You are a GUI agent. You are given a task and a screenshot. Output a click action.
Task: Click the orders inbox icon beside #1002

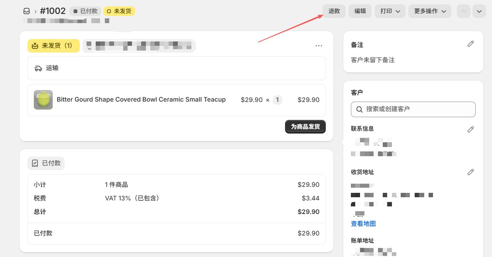pyautogui.click(x=27, y=11)
